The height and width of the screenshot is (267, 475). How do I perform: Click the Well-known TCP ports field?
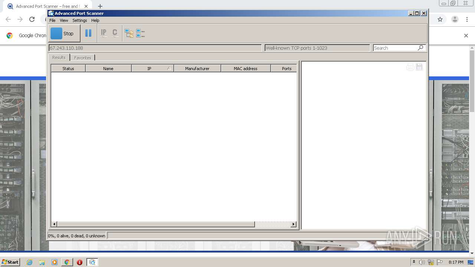(x=317, y=48)
